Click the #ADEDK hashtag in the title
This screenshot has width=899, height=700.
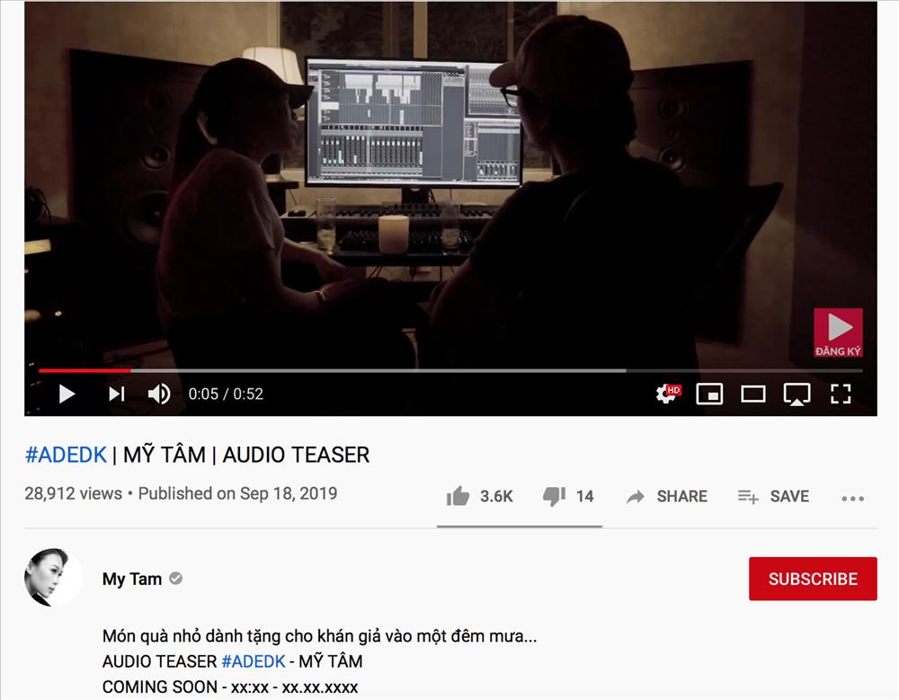coord(66,455)
